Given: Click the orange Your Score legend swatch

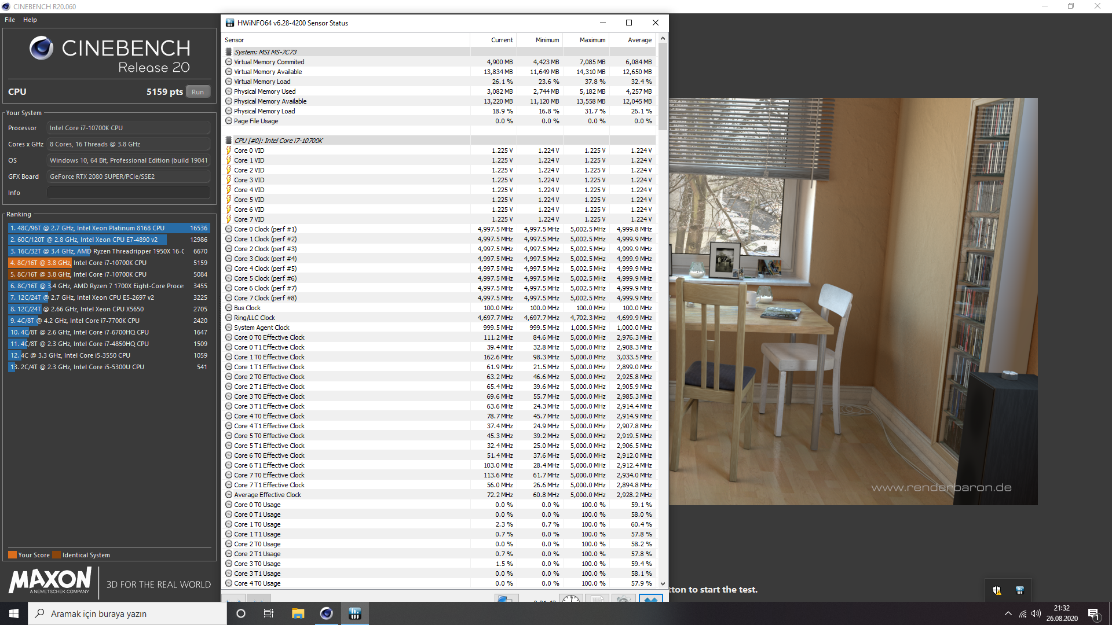Looking at the screenshot, I should 12,555.
